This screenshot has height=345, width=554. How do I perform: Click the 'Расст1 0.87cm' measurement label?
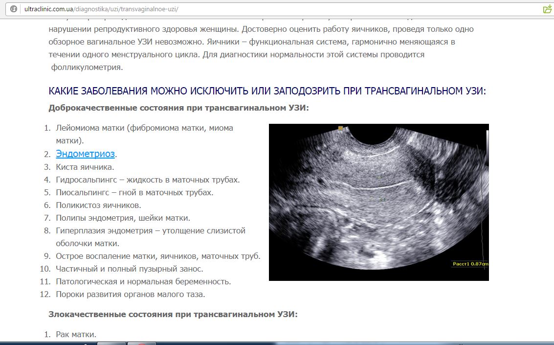point(470,264)
